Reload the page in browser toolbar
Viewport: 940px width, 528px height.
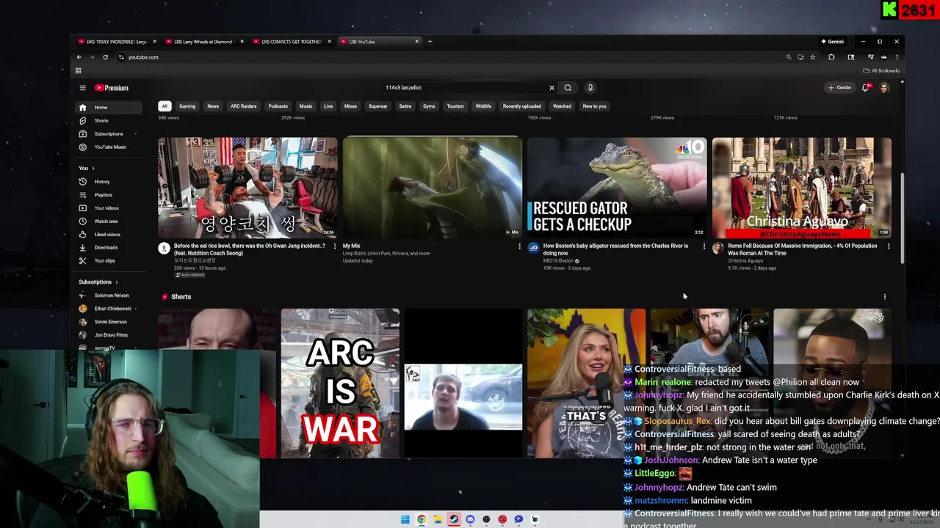(x=105, y=57)
